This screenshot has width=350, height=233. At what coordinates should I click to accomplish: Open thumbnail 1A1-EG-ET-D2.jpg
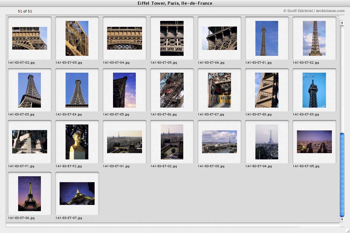click(29, 38)
